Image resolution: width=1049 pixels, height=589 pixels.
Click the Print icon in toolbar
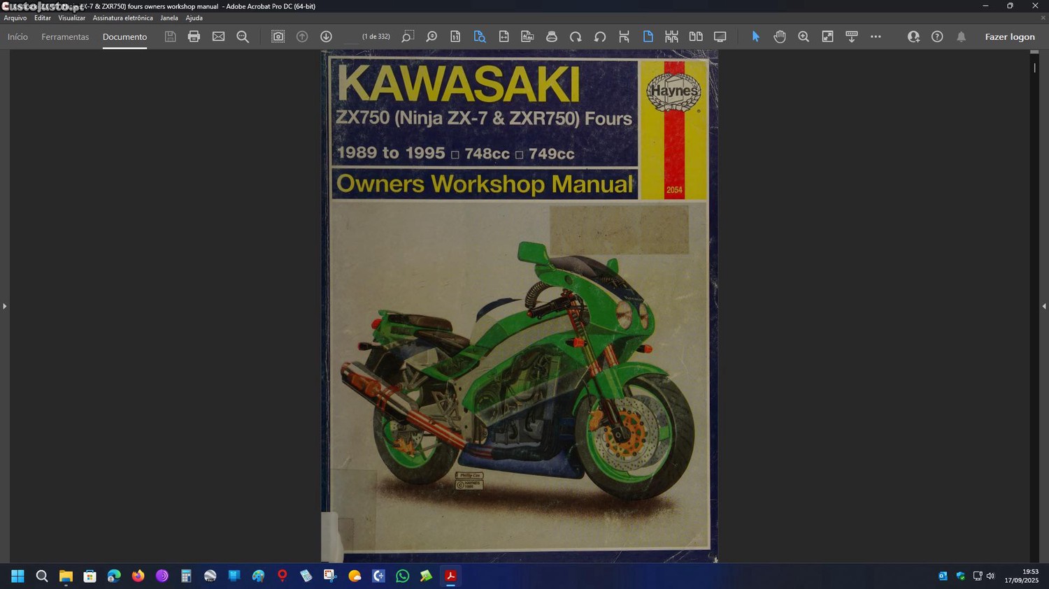194,36
